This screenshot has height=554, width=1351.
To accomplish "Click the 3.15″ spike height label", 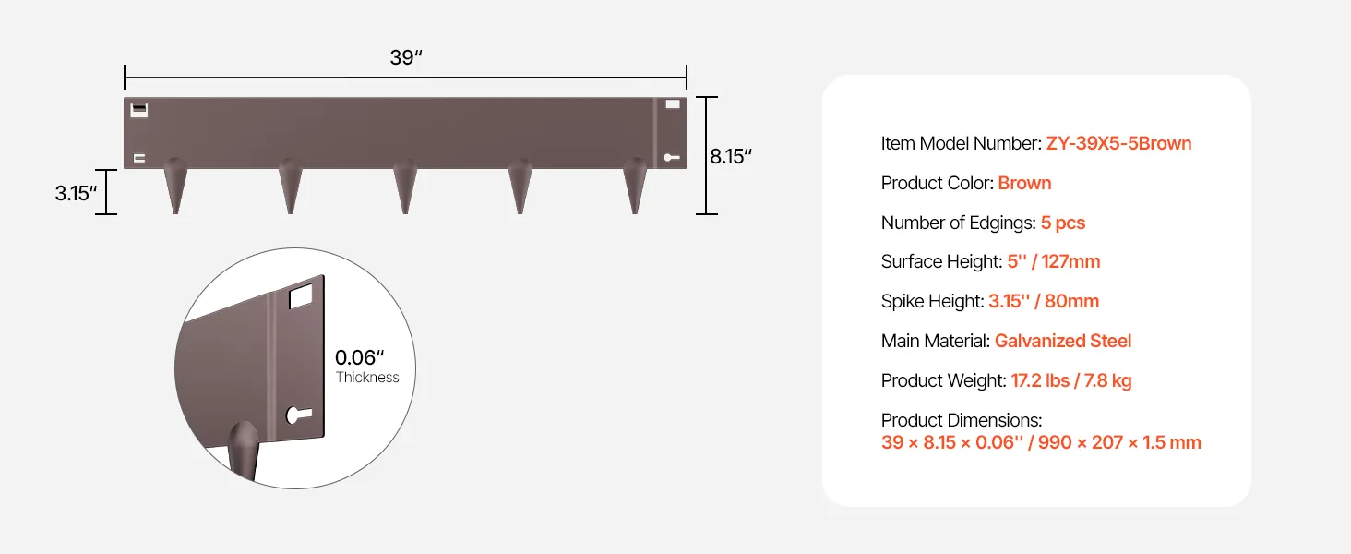I will click(76, 193).
